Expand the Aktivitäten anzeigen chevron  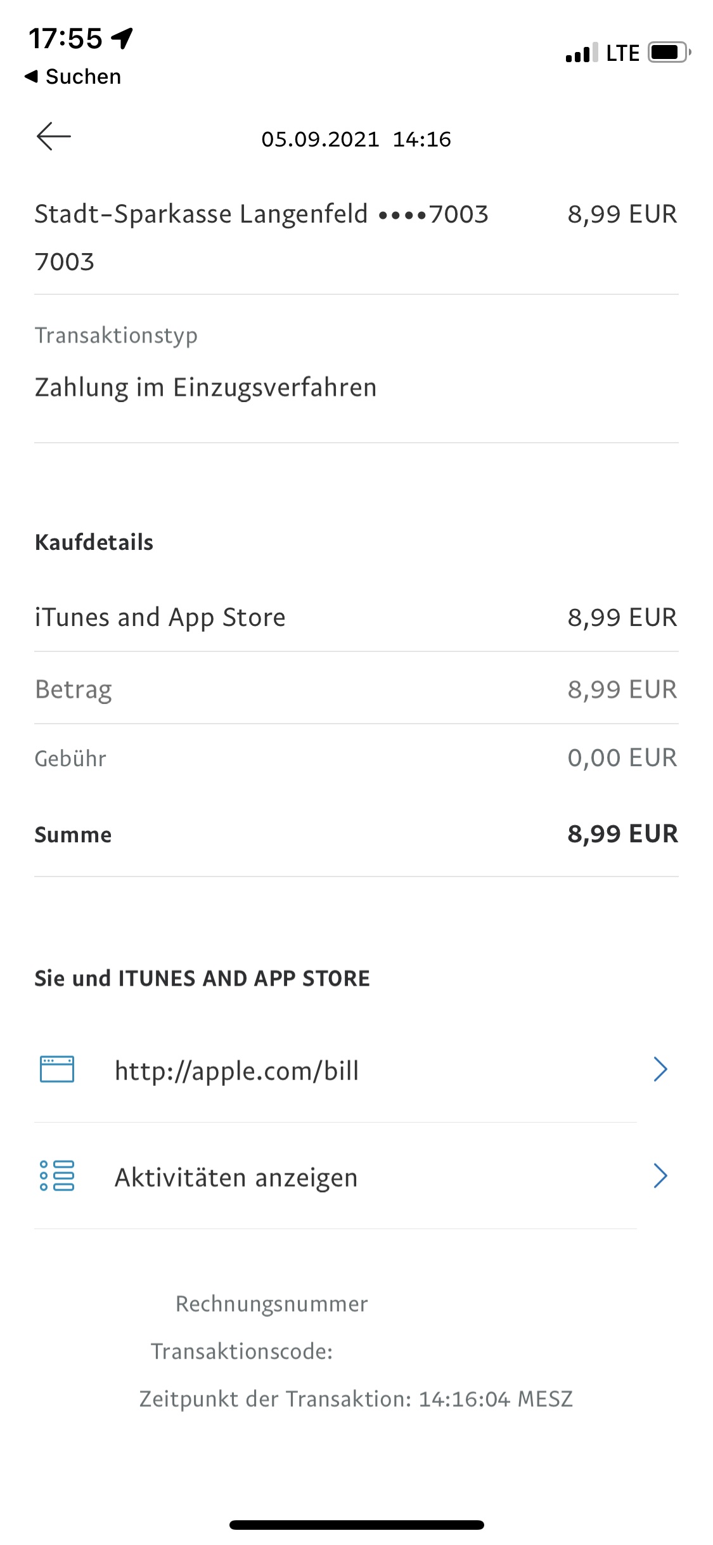(660, 1176)
